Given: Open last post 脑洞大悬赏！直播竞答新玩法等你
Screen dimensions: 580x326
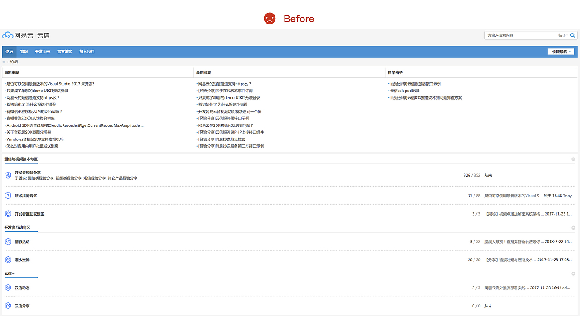Looking at the screenshot, I should [x=514, y=242].
